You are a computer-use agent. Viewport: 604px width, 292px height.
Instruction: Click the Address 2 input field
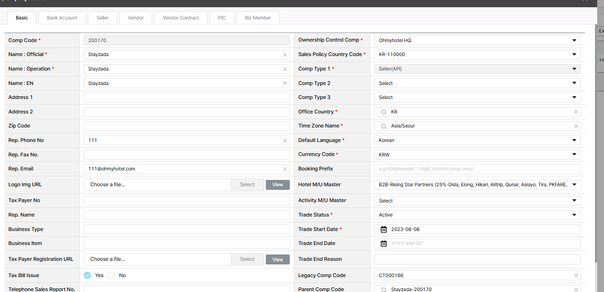[187, 112]
